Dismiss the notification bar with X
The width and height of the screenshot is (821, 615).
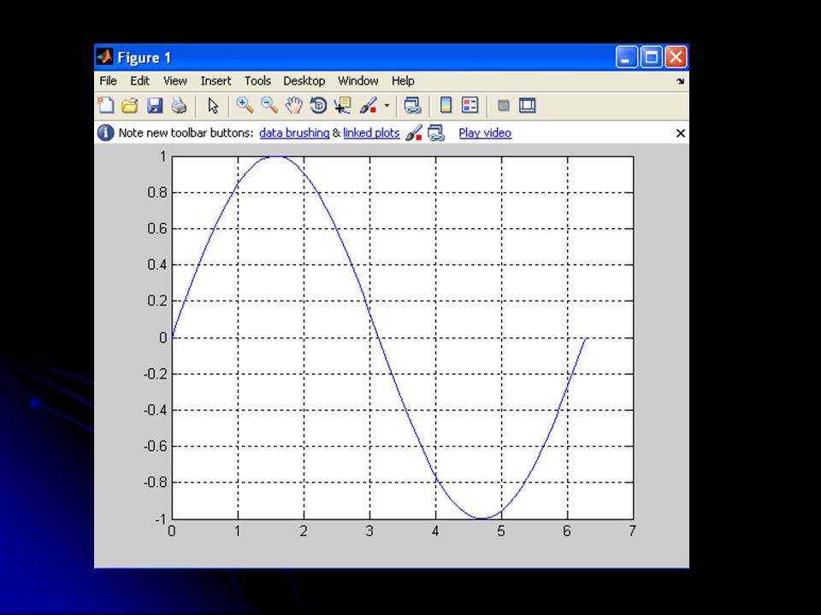pyautogui.click(x=680, y=133)
